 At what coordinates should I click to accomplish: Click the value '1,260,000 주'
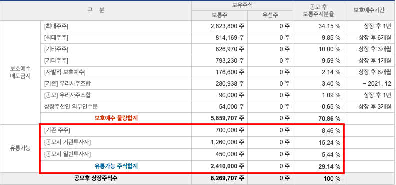click(x=227, y=142)
